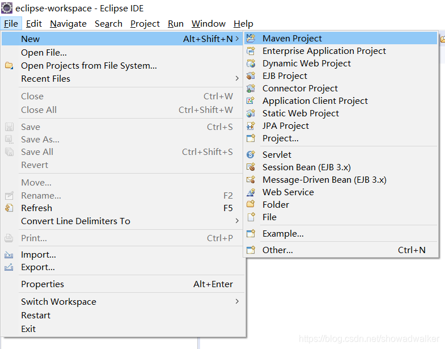Click the Enterprise Application Project icon
The image size is (445, 349).
(251, 51)
